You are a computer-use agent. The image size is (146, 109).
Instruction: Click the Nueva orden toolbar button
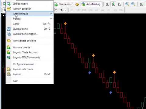pos(64,4)
